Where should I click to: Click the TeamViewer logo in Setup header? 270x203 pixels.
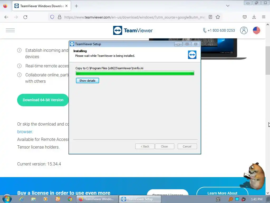tap(192, 55)
